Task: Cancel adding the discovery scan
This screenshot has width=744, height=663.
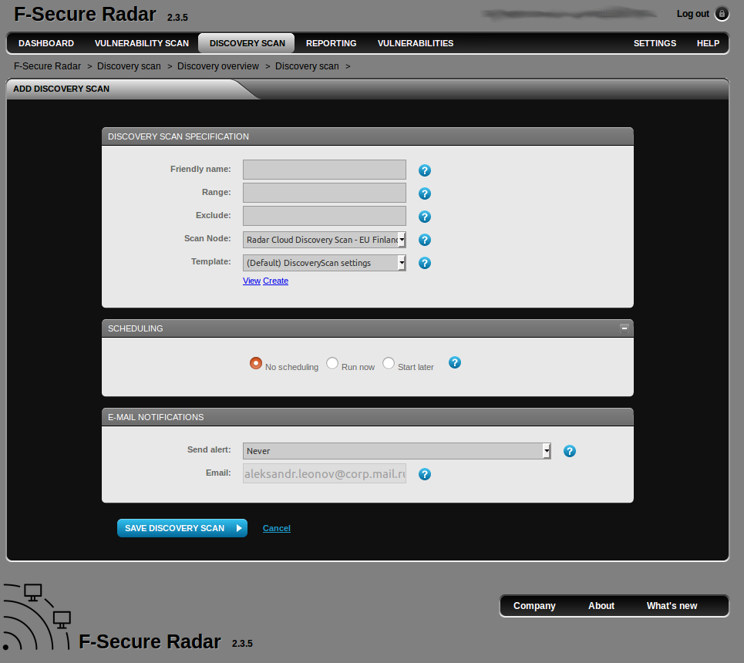Action: [277, 528]
